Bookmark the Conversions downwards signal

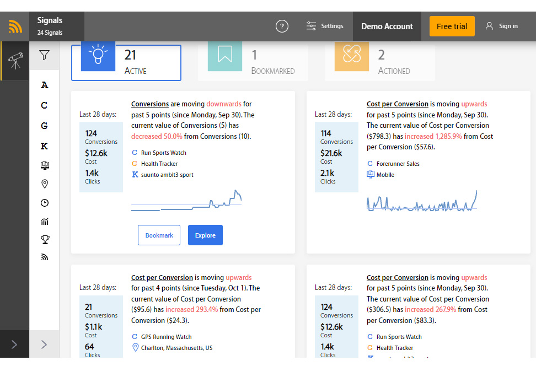[159, 235]
